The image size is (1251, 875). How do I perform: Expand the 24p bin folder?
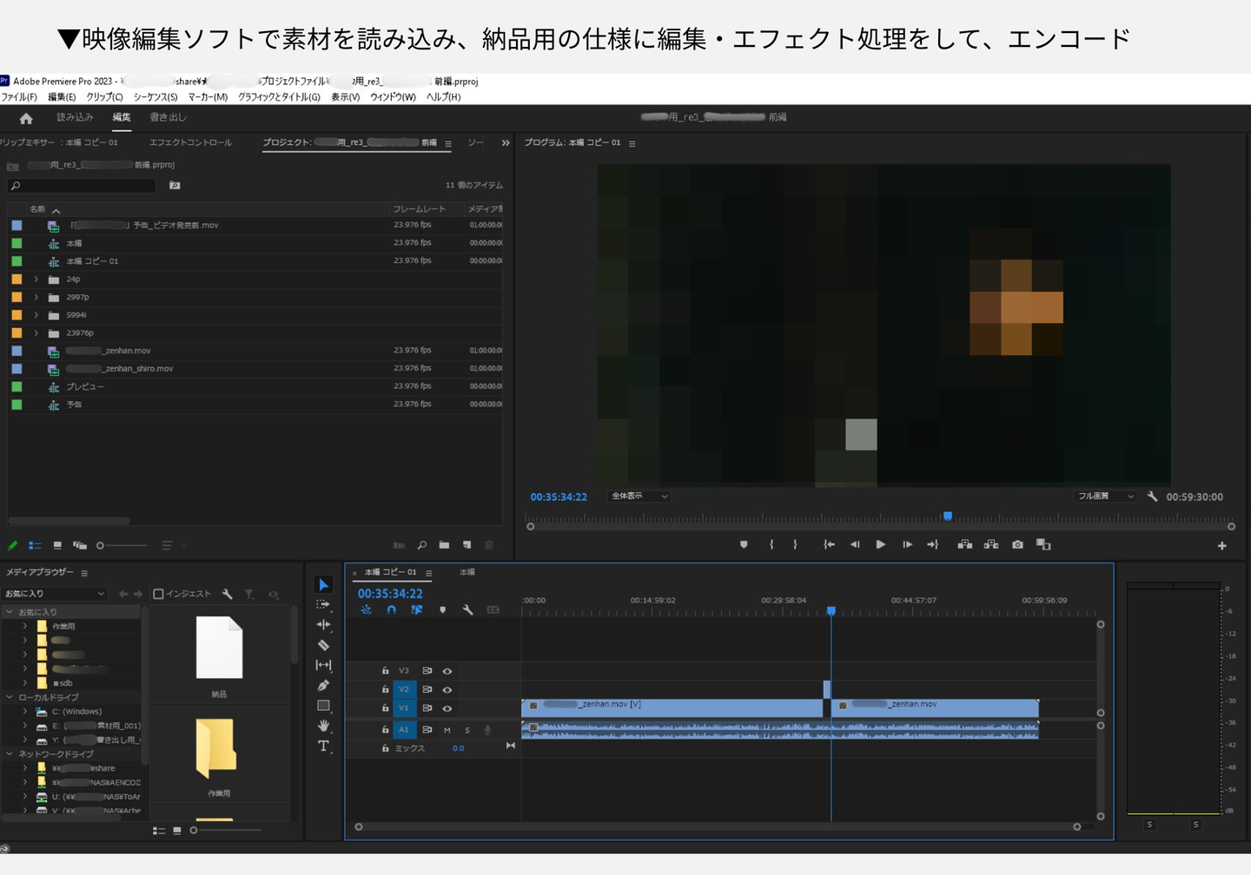[36, 280]
